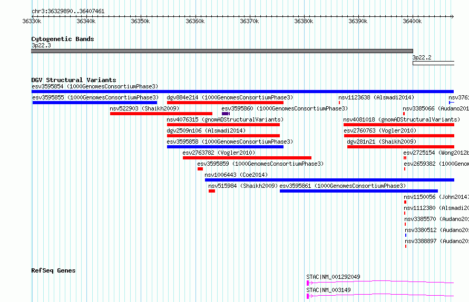Open STAC|NM_001292049 gene label
The width and height of the screenshot is (469, 302).
(x=333, y=277)
